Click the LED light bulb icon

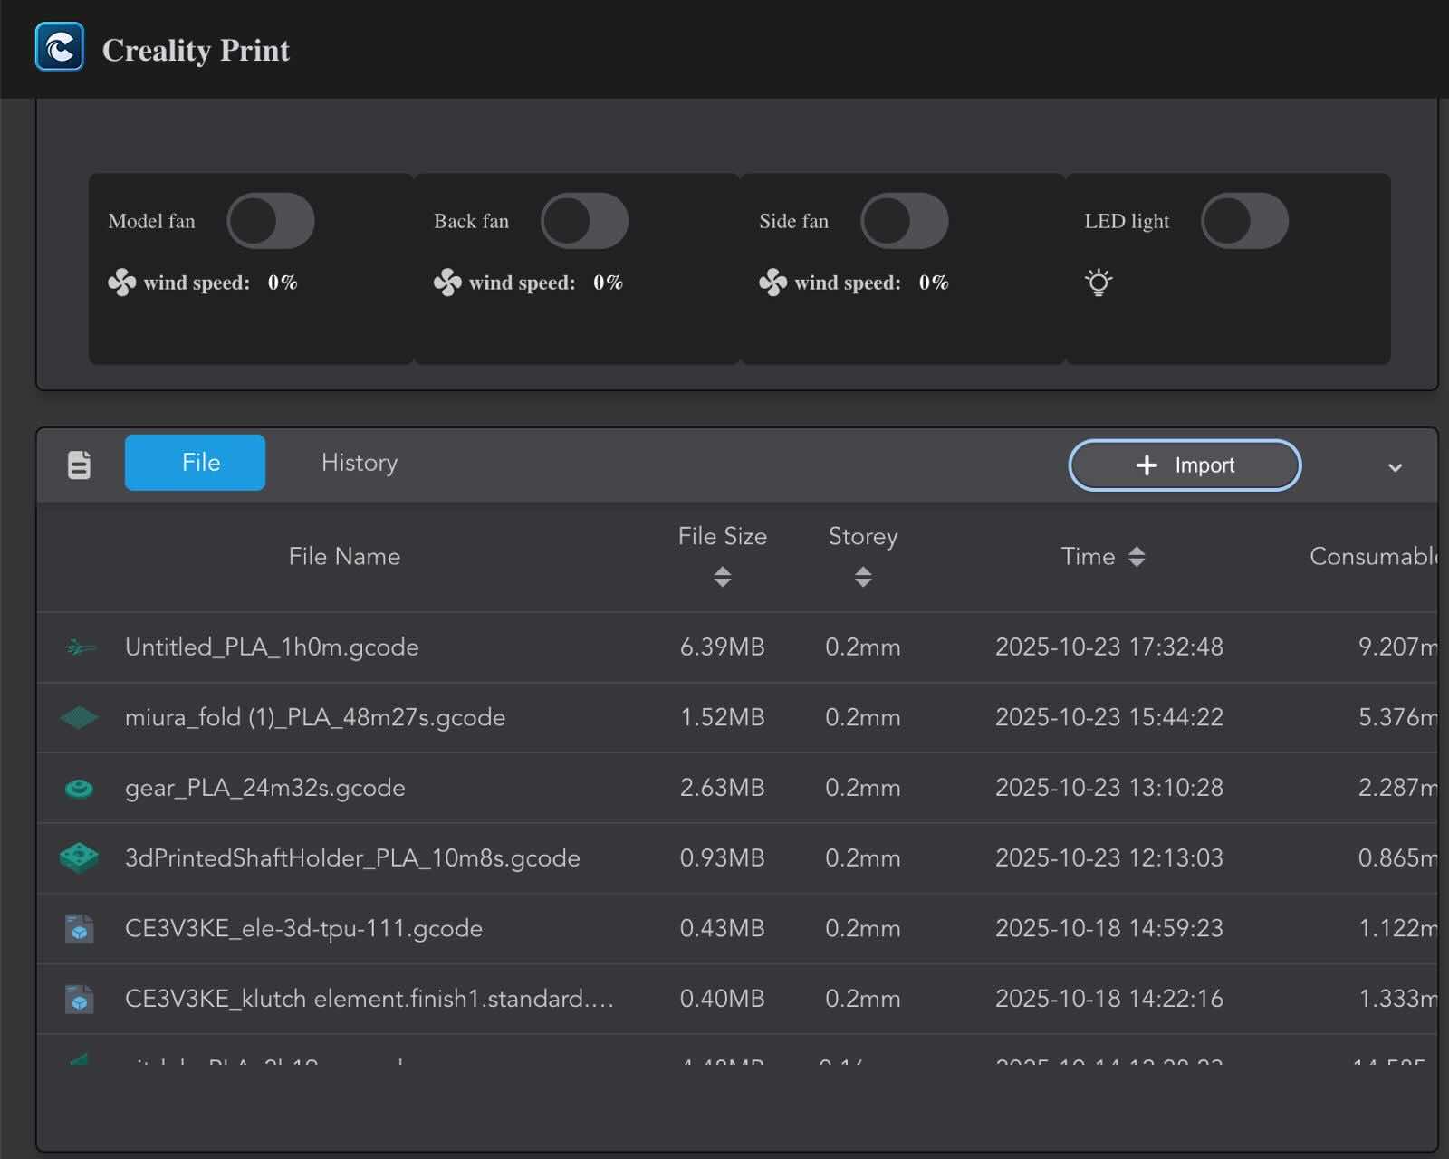tap(1098, 283)
